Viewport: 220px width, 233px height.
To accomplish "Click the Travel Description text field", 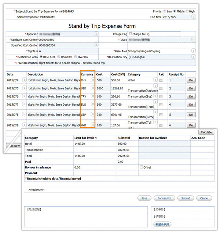I will pyautogui.click(x=117, y=63).
